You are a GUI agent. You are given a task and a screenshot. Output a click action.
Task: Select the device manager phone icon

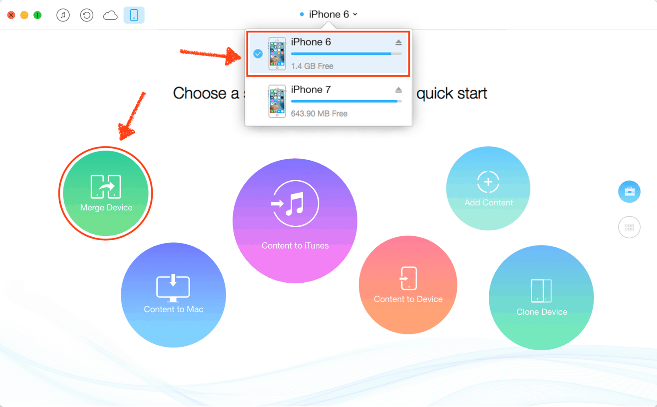point(134,15)
